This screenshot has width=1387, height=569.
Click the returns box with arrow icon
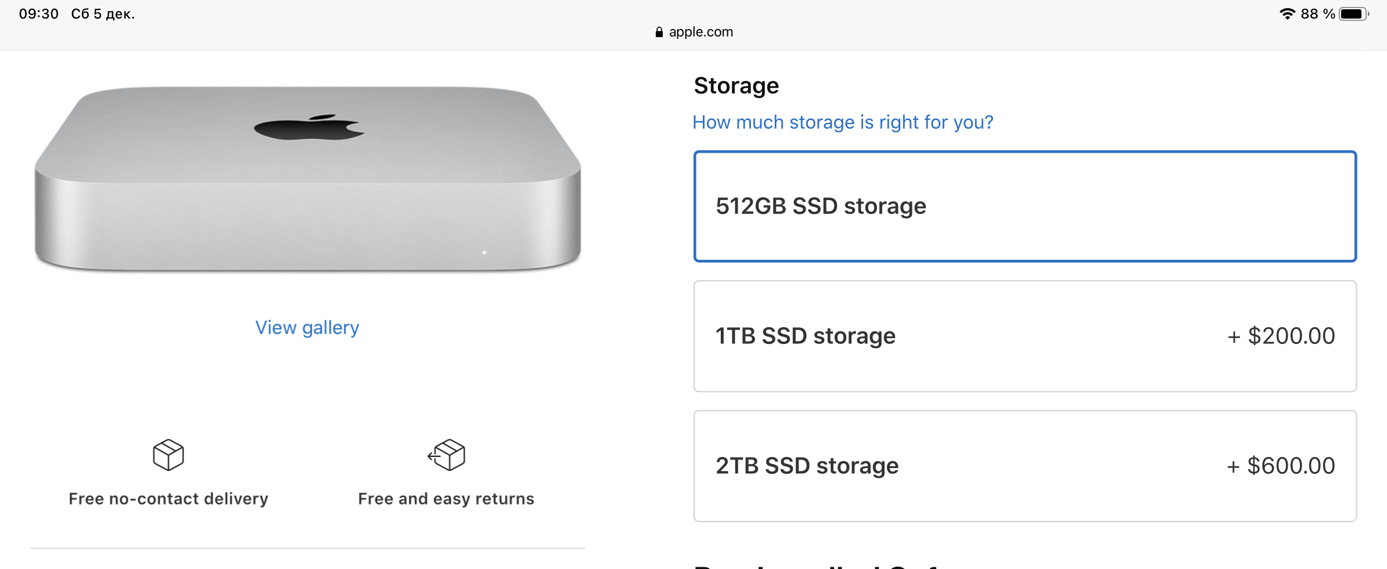tap(447, 455)
